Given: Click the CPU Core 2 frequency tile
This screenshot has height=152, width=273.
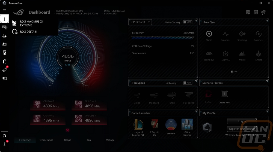Looking at the screenshot, I should [48, 119].
